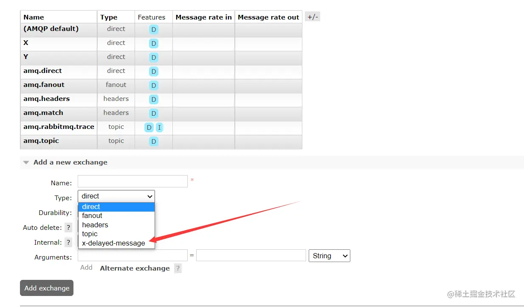
Task: Open the (AMQP default) exchange
Action: (x=51, y=29)
